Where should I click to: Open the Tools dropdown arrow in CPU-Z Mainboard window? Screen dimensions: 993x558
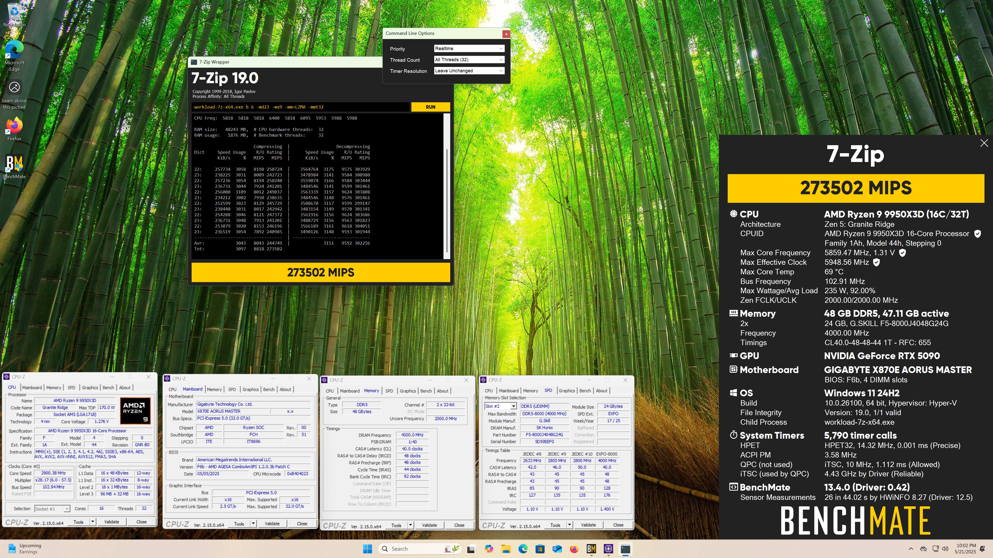coord(253,524)
